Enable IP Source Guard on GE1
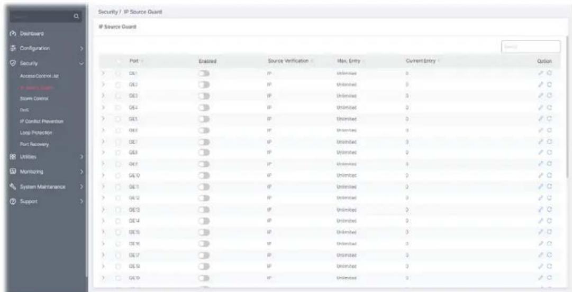 (x=204, y=73)
